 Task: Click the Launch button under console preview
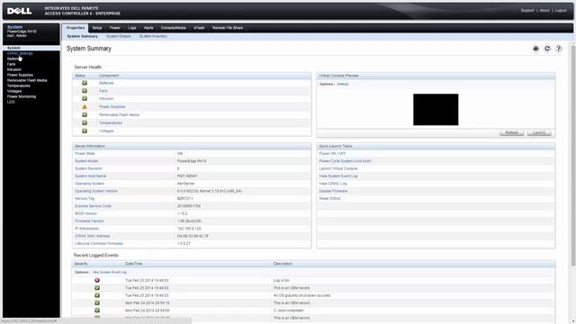coord(539,132)
